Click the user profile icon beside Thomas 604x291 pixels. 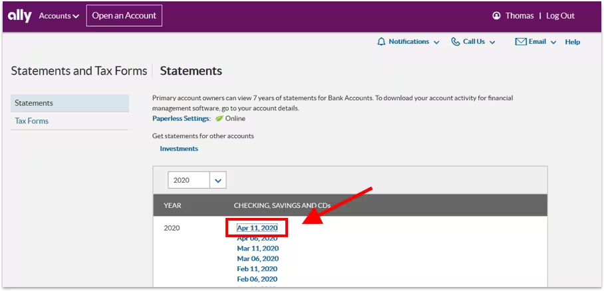[496, 16]
